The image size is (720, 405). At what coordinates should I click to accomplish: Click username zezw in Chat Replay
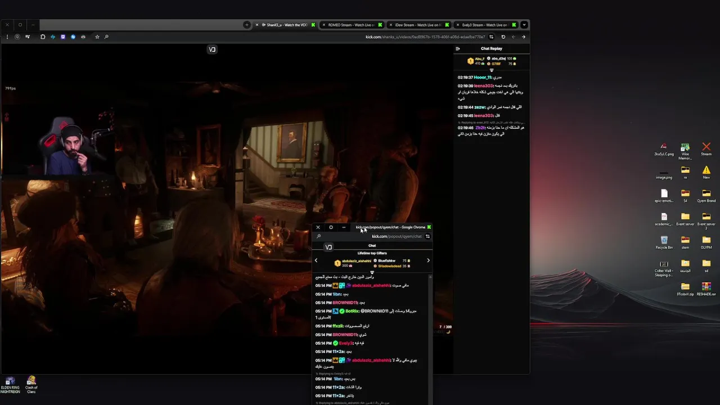[480, 107]
